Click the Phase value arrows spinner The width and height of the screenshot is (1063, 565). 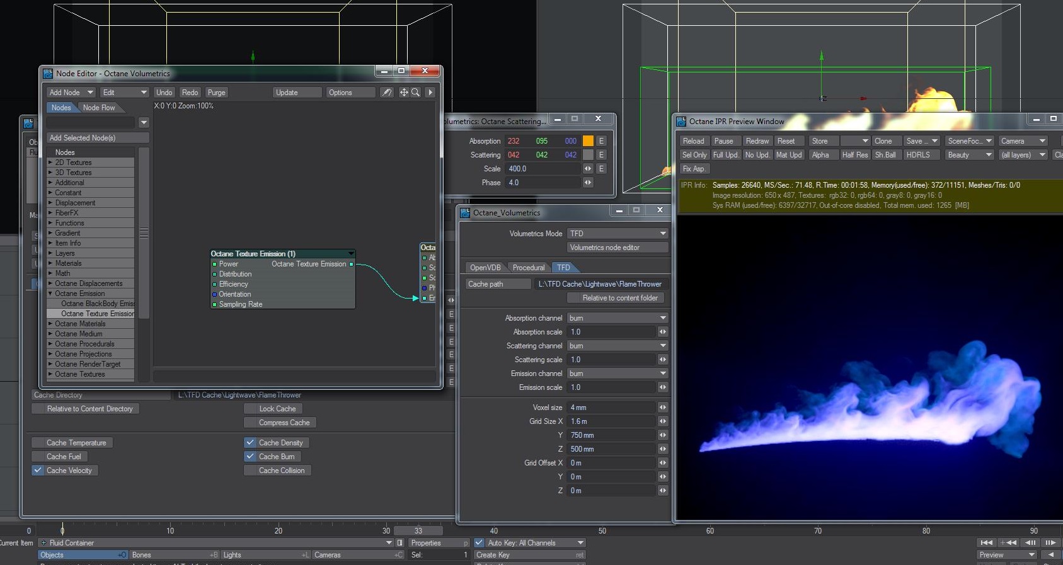click(x=588, y=183)
